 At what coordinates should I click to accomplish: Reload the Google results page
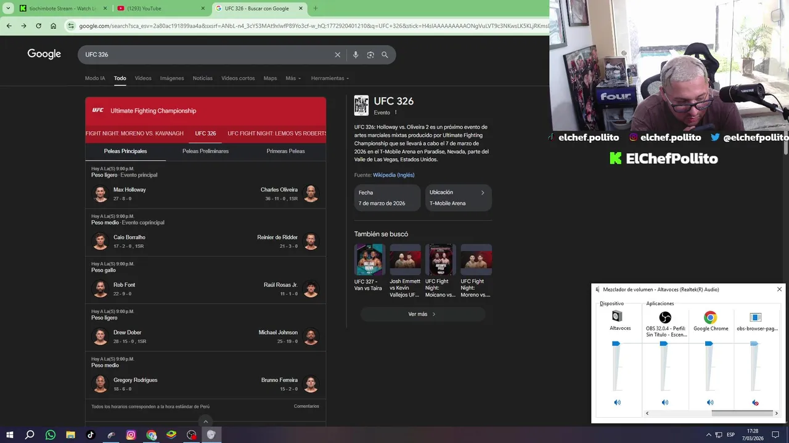pyautogui.click(x=38, y=26)
